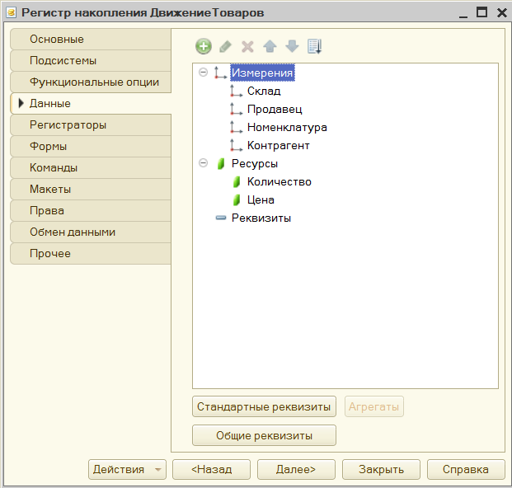This screenshot has height=488, width=512.
Task: Click the Справка help button
Action: [x=466, y=469]
